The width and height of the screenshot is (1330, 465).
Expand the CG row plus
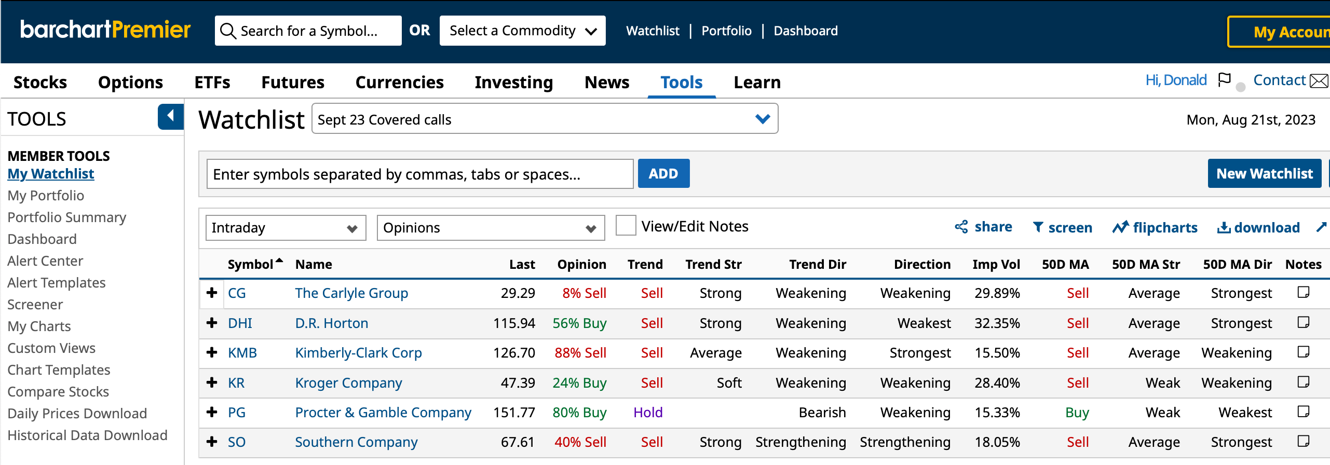tap(211, 293)
